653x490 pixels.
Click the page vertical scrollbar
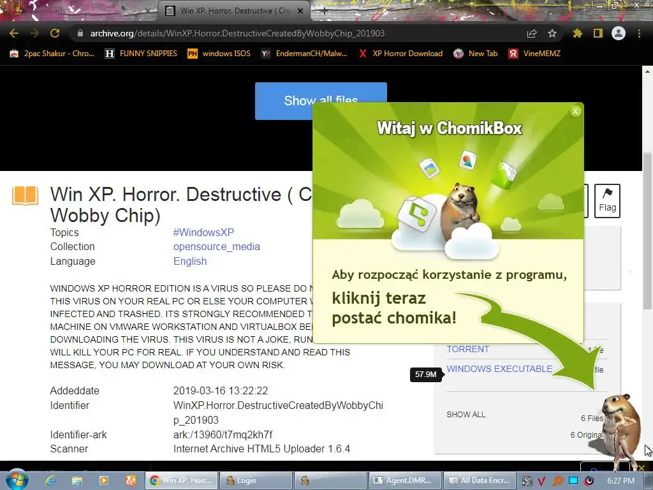pos(648,231)
